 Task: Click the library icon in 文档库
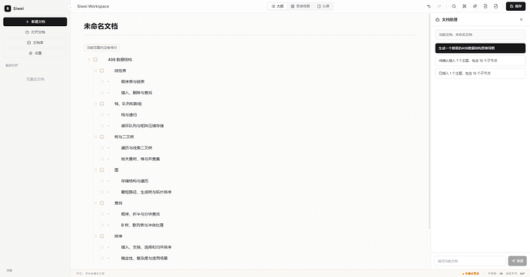tap(28, 42)
